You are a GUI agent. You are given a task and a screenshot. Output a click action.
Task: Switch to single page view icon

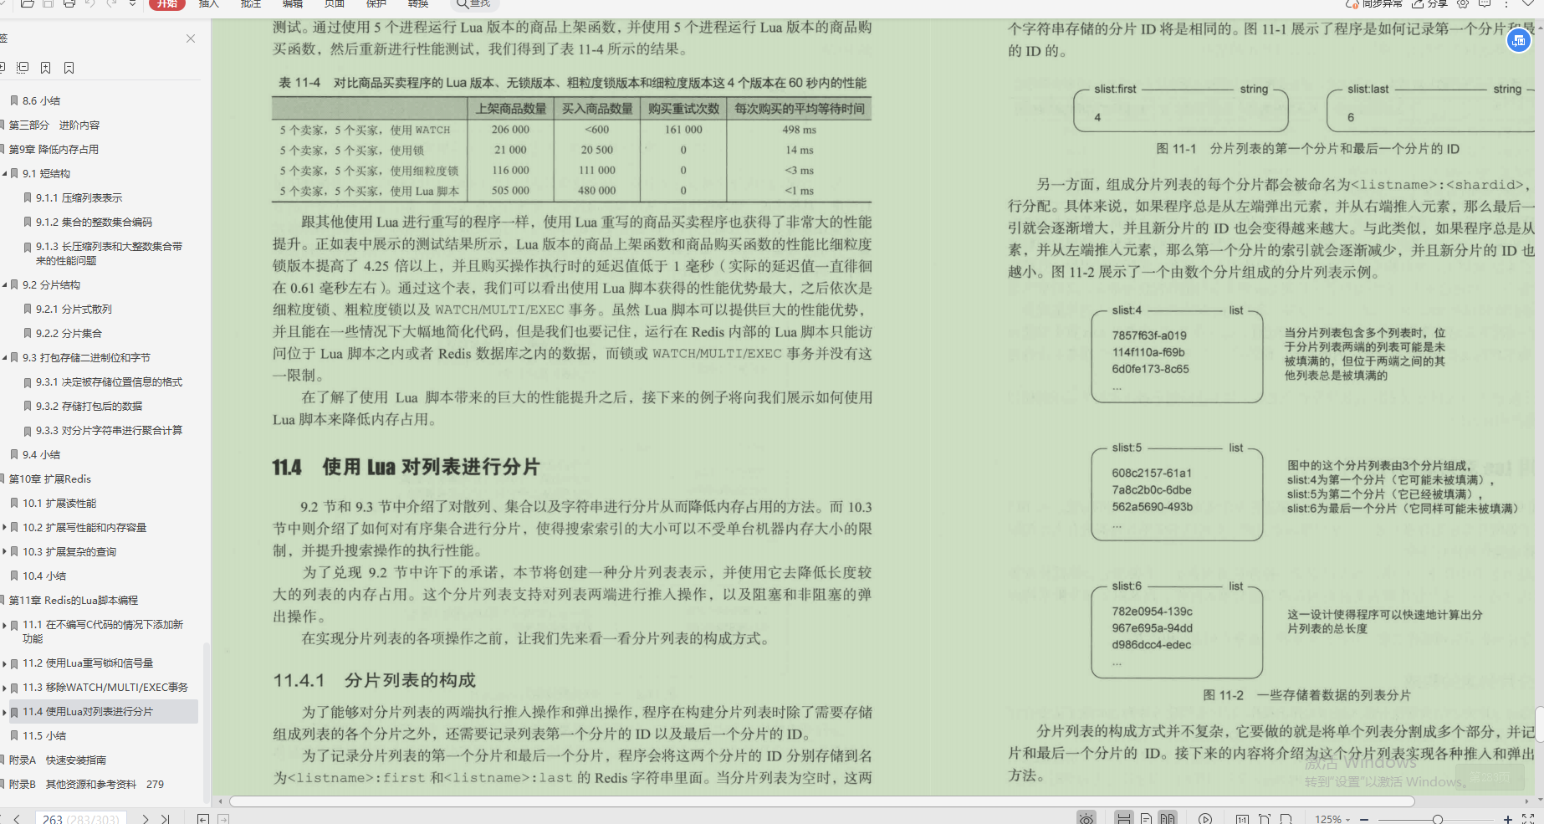[x=1146, y=819]
